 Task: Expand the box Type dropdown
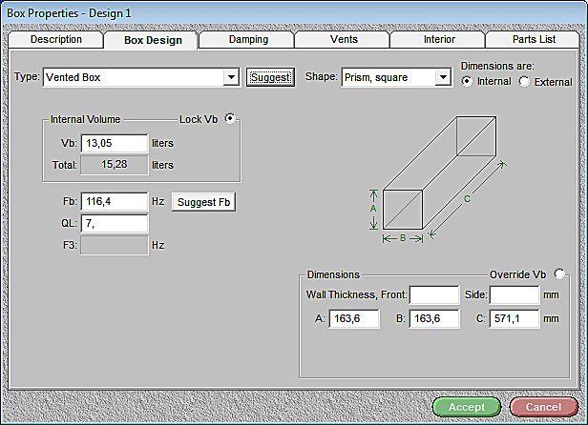(x=230, y=78)
